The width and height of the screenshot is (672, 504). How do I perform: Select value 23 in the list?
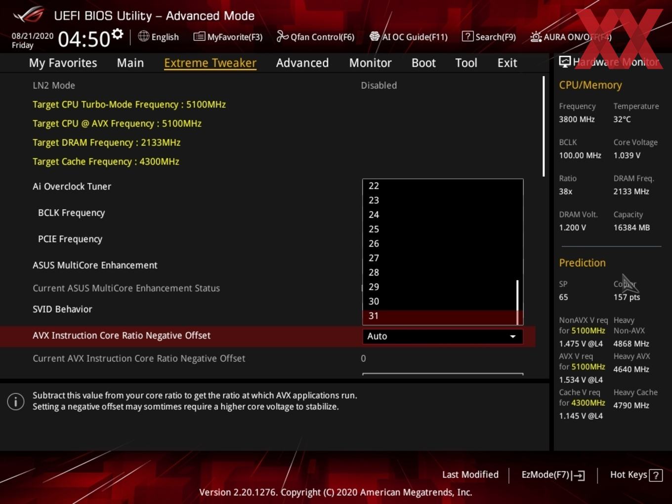[x=439, y=200]
